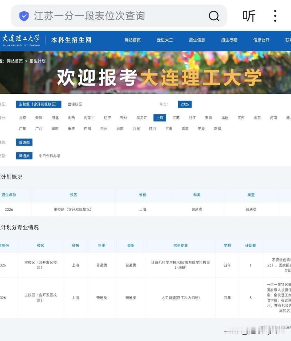Select 四川 province filter
Screen dimensions: 291x341
pos(87,129)
